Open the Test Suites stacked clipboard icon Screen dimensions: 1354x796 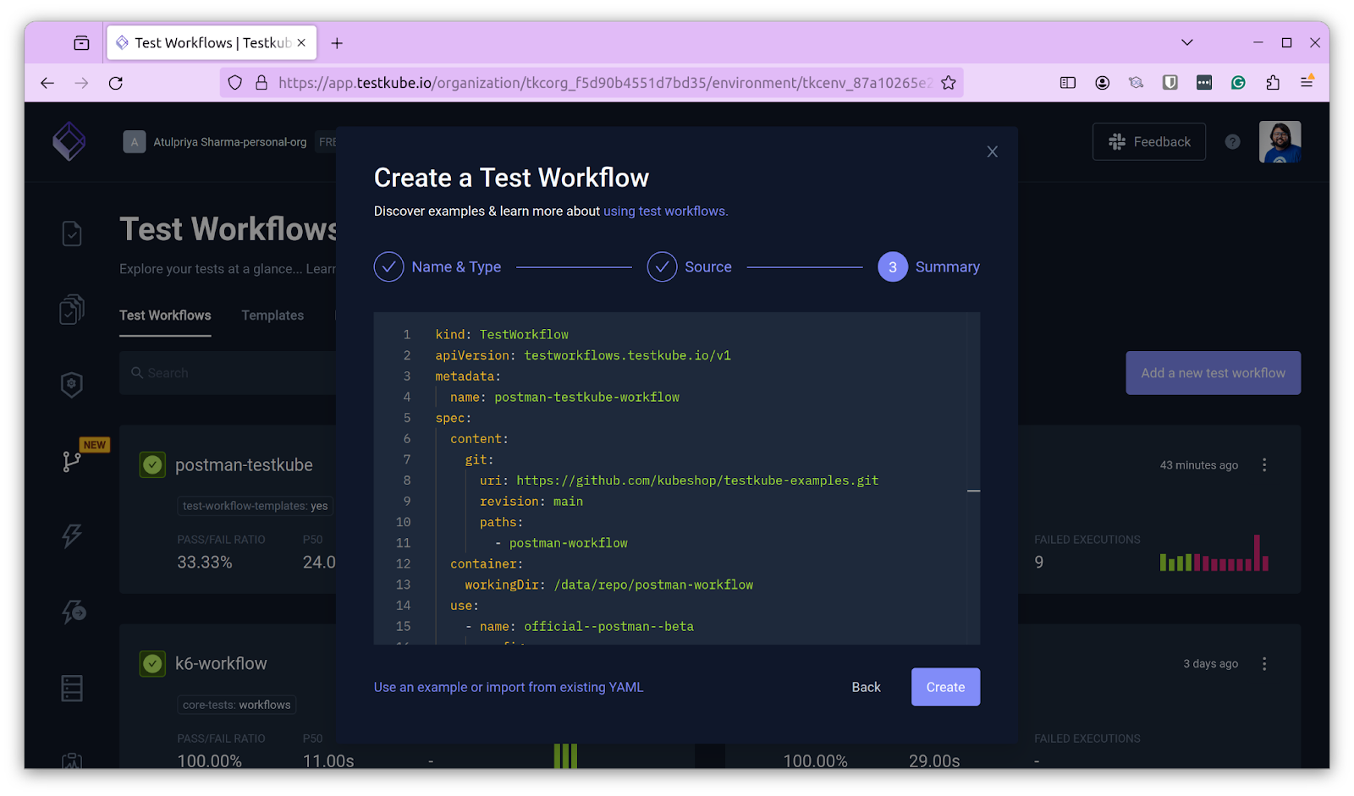[x=72, y=309]
